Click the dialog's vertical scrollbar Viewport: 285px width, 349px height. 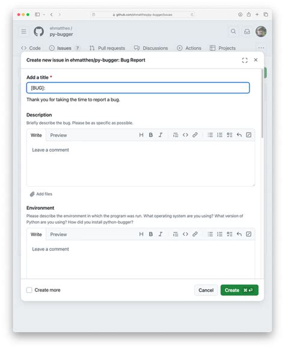[262, 104]
